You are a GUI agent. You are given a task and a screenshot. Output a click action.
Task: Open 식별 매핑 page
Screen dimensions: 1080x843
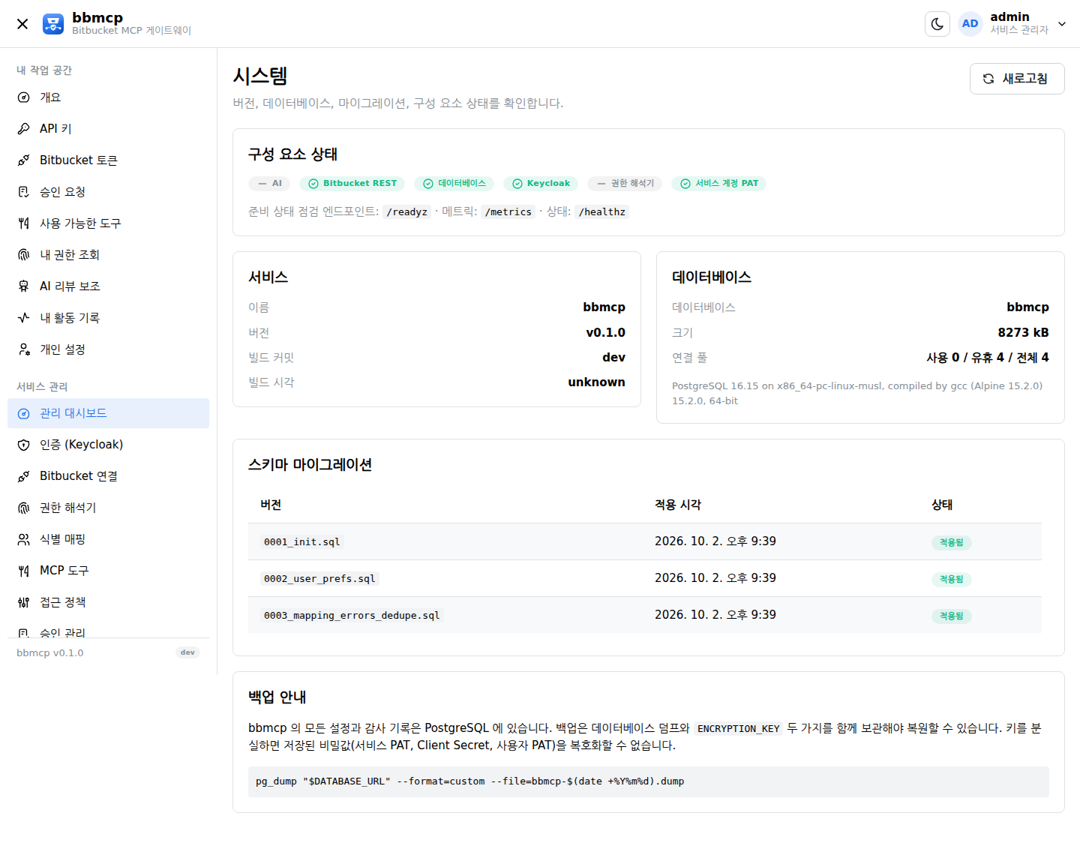point(108,539)
